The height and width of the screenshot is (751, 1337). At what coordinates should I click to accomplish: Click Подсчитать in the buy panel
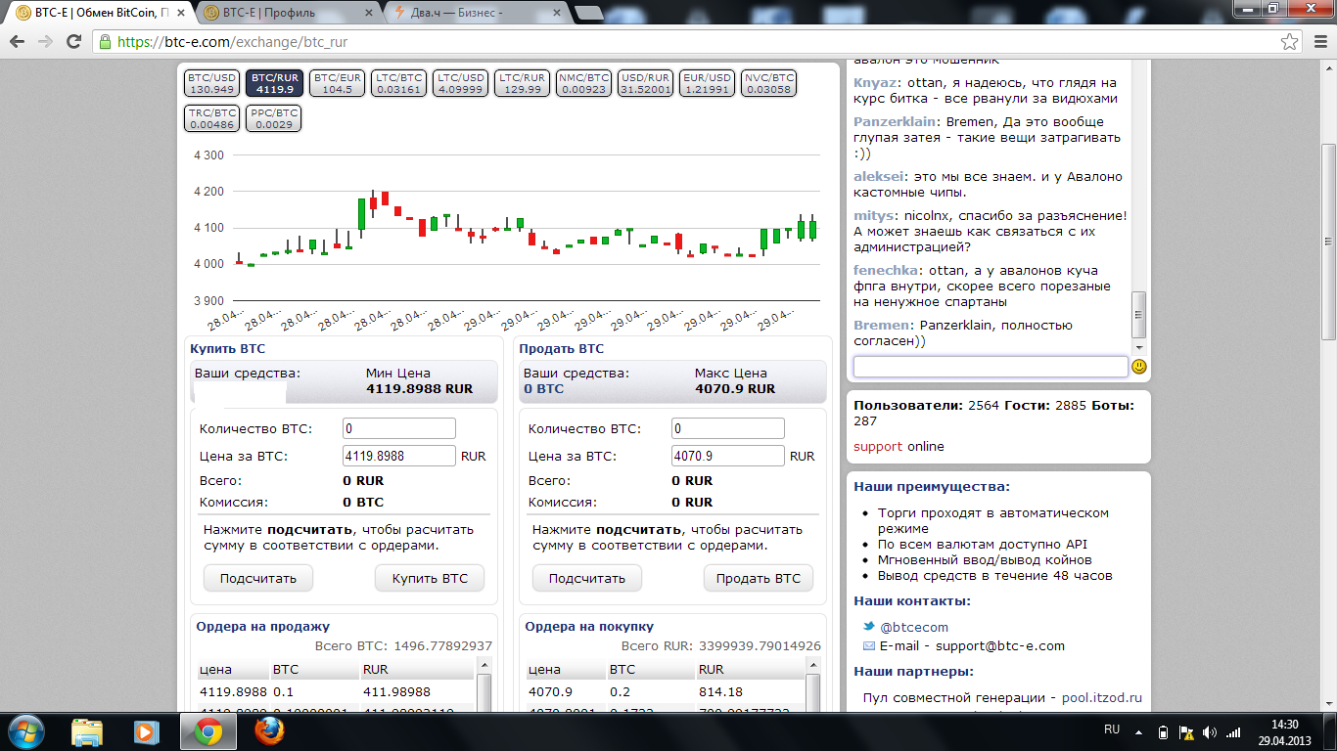coord(258,578)
